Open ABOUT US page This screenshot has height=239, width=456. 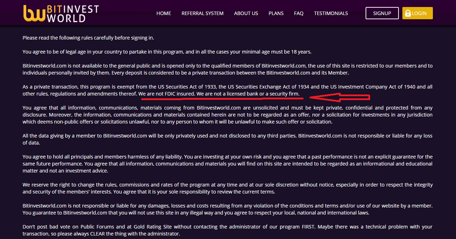246,13
